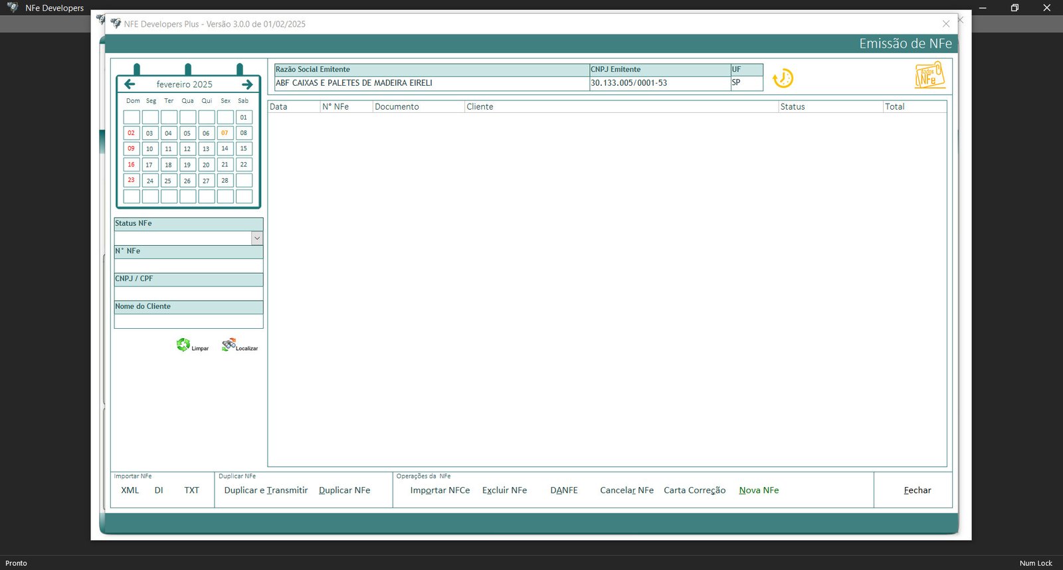The image size is (1063, 570).
Task: Click the Nome do Cliente field
Action: pyautogui.click(x=188, y=322)
